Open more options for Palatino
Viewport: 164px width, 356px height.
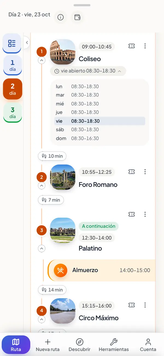pos(145,214)
